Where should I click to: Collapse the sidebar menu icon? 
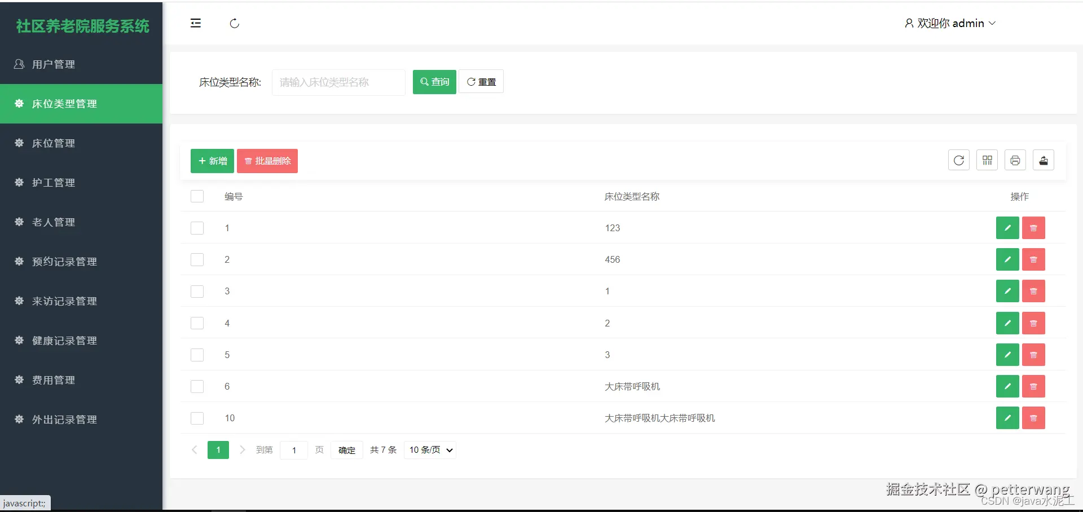195,23
